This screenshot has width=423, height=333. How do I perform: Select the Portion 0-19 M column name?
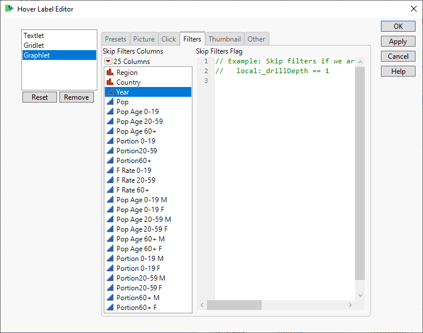click(139, 258)
